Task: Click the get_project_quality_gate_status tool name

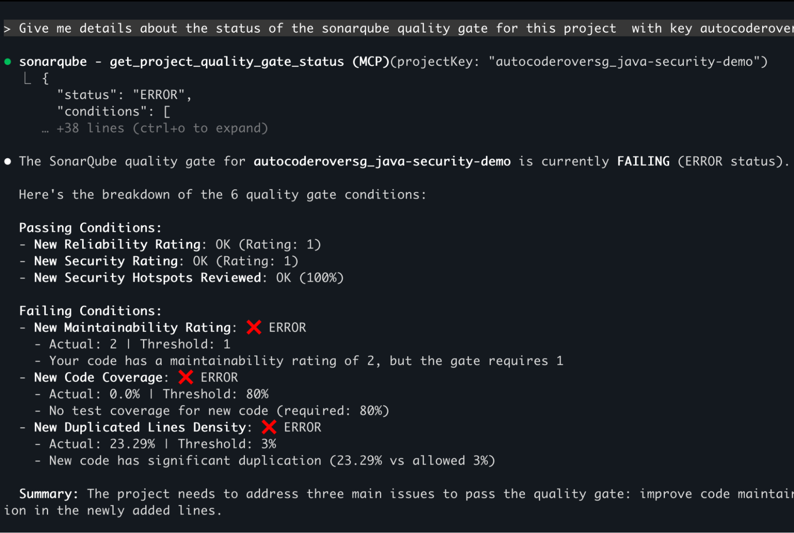Action: (226, 62)
